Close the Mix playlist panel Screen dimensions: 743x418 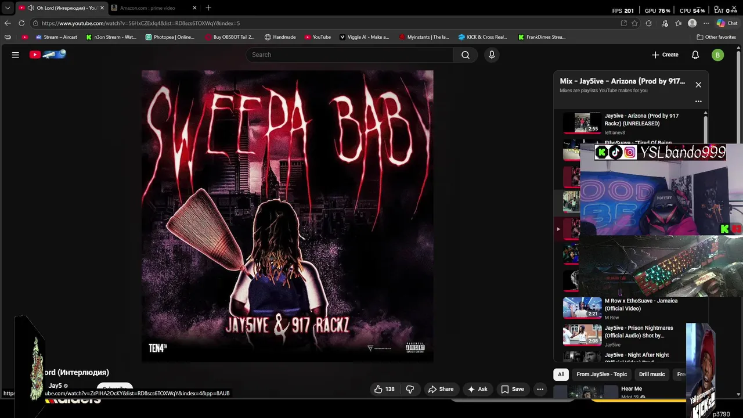click(698, 85)
